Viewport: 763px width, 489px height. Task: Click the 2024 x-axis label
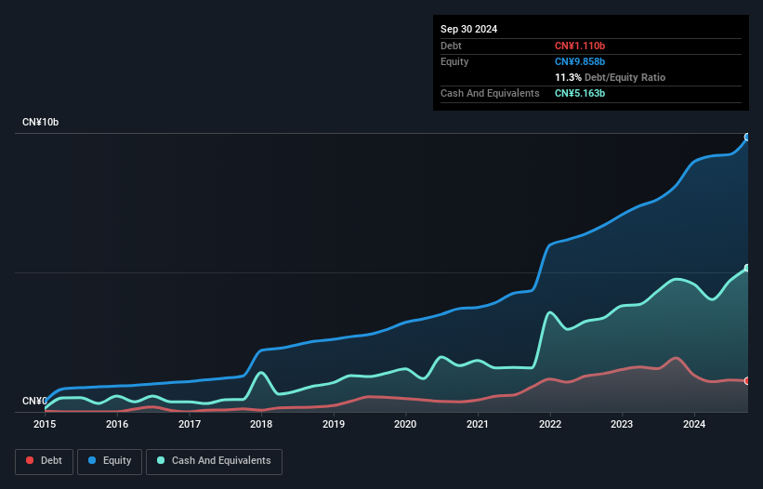click(694, 424)
